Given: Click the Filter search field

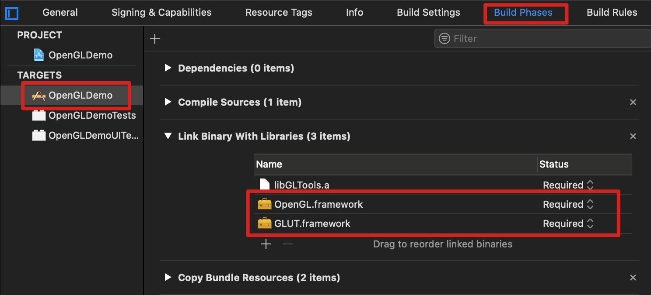Looking at the screenshot, I should (x=542, y=39).
